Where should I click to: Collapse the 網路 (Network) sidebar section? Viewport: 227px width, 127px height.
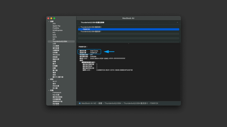(49, 79)
